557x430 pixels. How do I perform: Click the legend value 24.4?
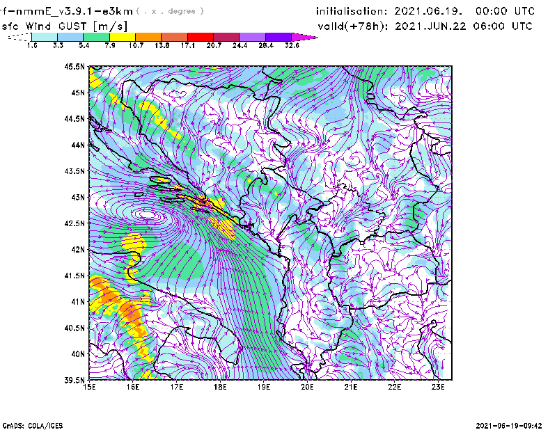[240, 45]
